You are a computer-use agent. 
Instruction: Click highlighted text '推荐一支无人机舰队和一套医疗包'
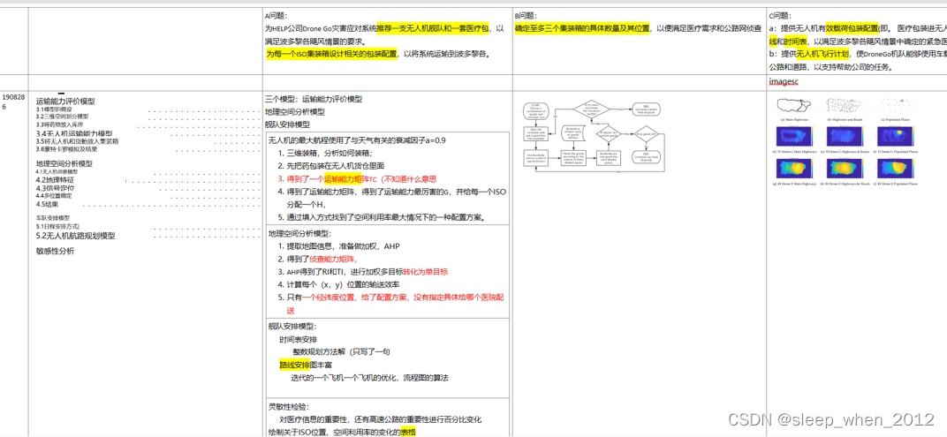[433, 28]
